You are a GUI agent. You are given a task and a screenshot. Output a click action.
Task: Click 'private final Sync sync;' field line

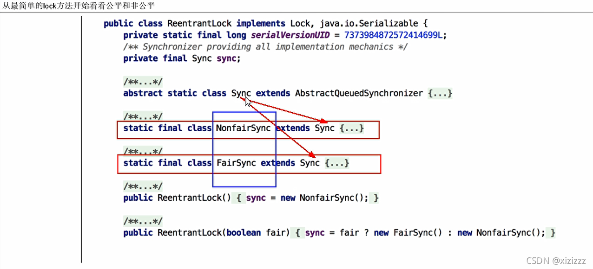(182, 58)
